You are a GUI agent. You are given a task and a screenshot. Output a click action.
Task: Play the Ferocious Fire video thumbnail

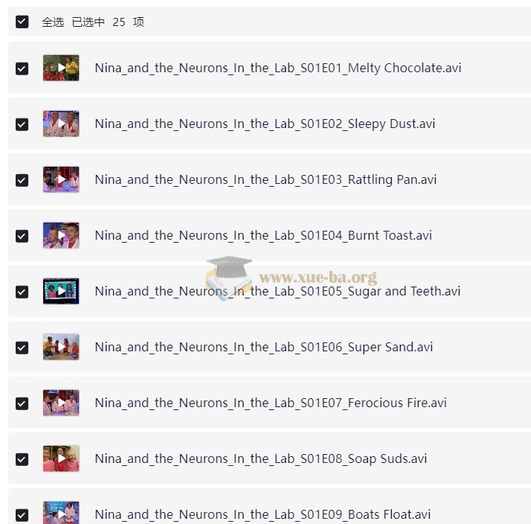click(x=61, y=403)
